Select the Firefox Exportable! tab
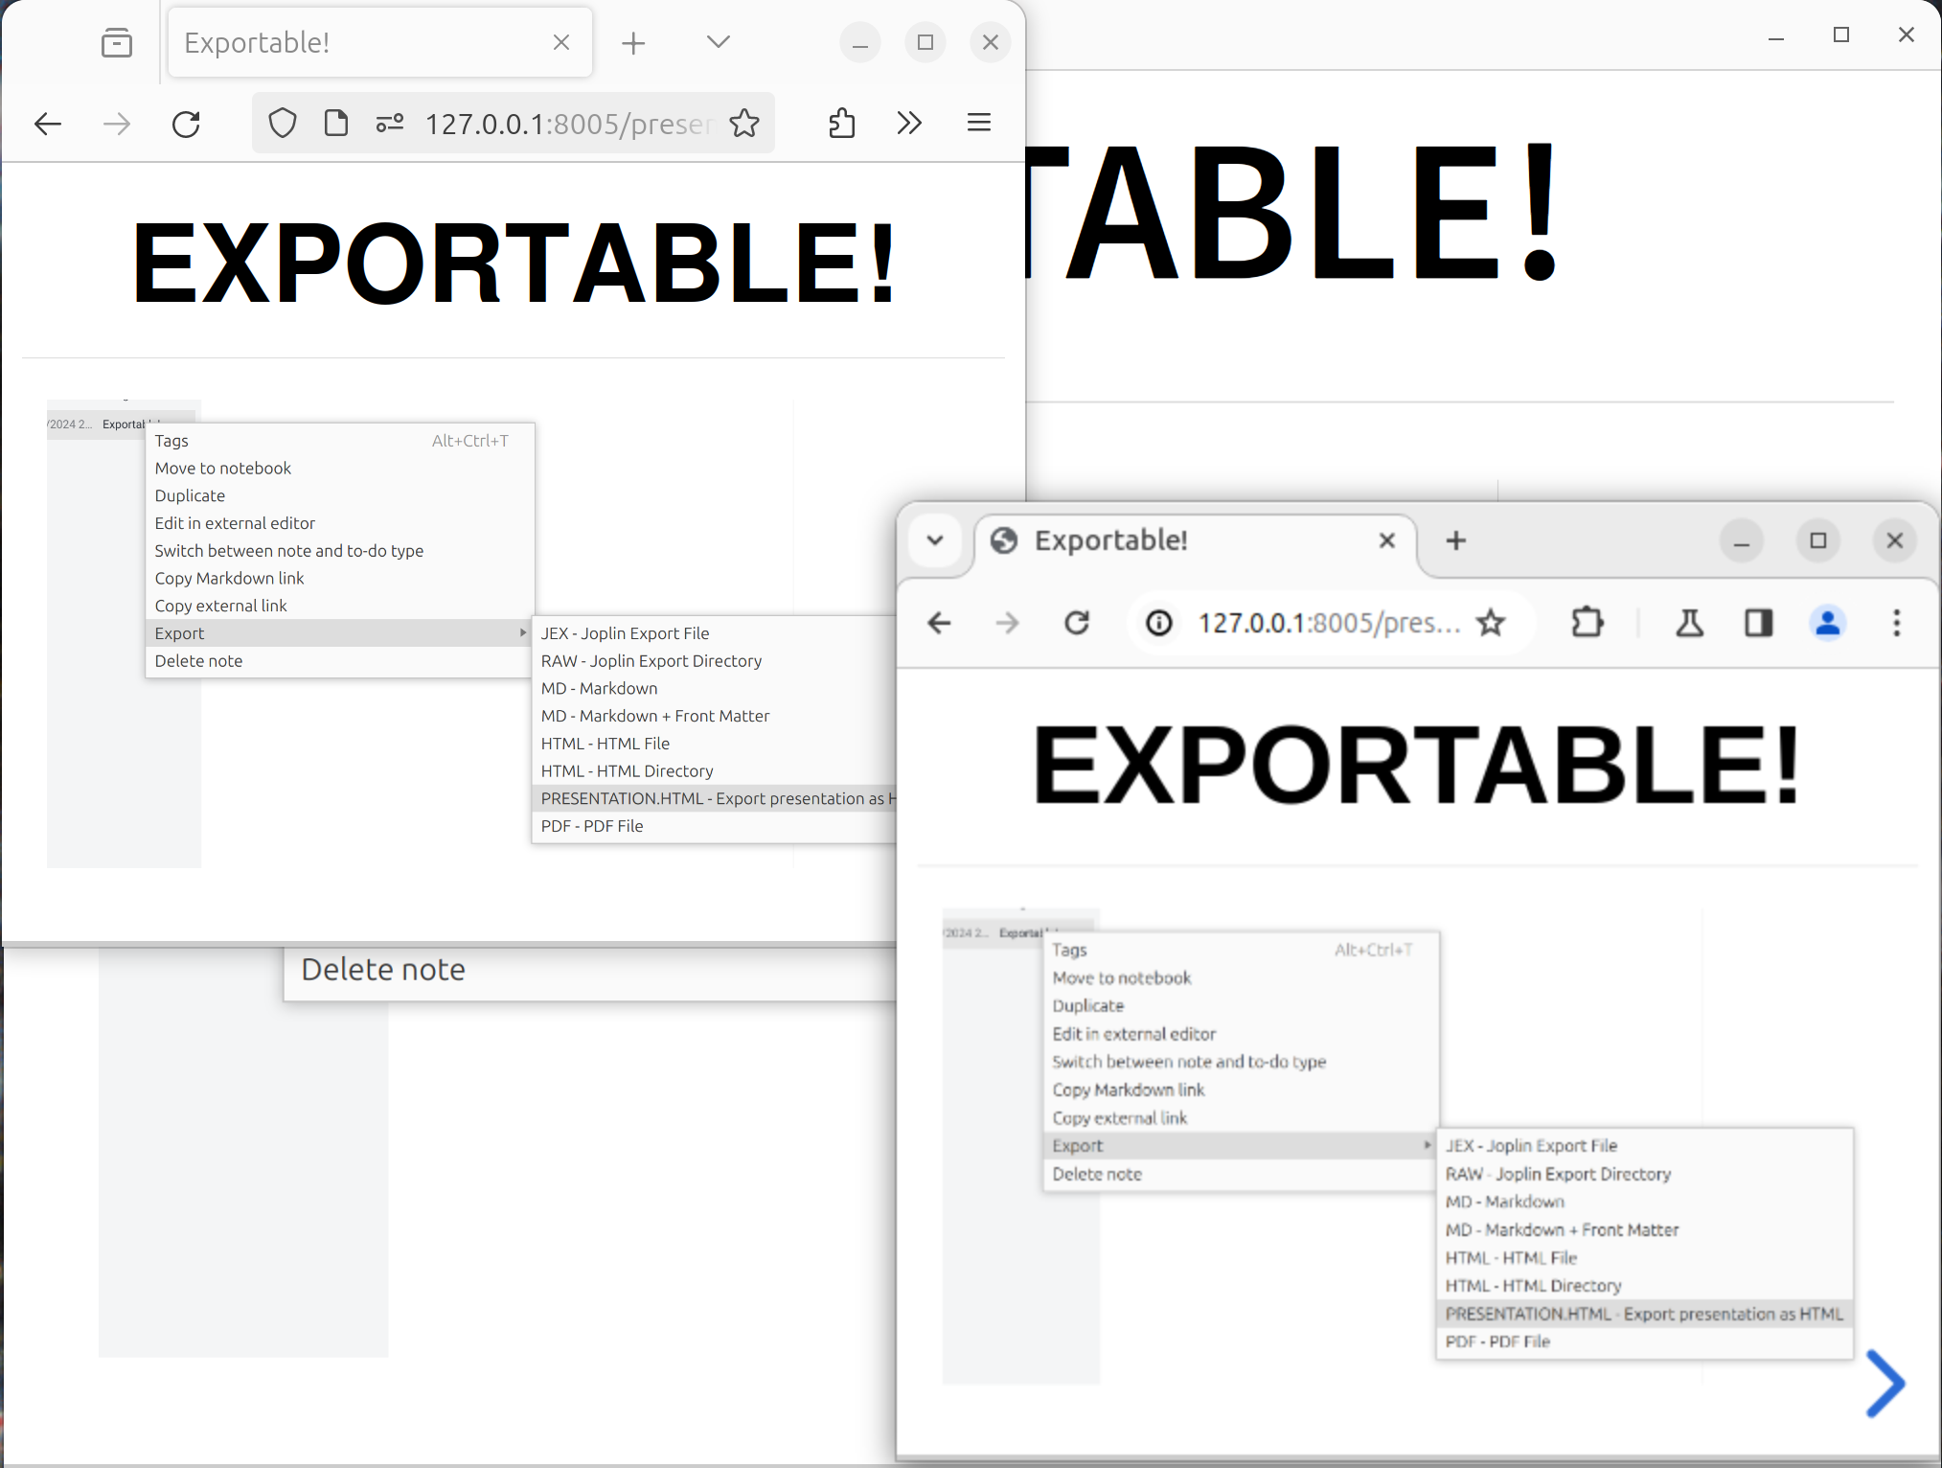The width and height of the screenshot is (1942, 1468). [x=354, y=43]
